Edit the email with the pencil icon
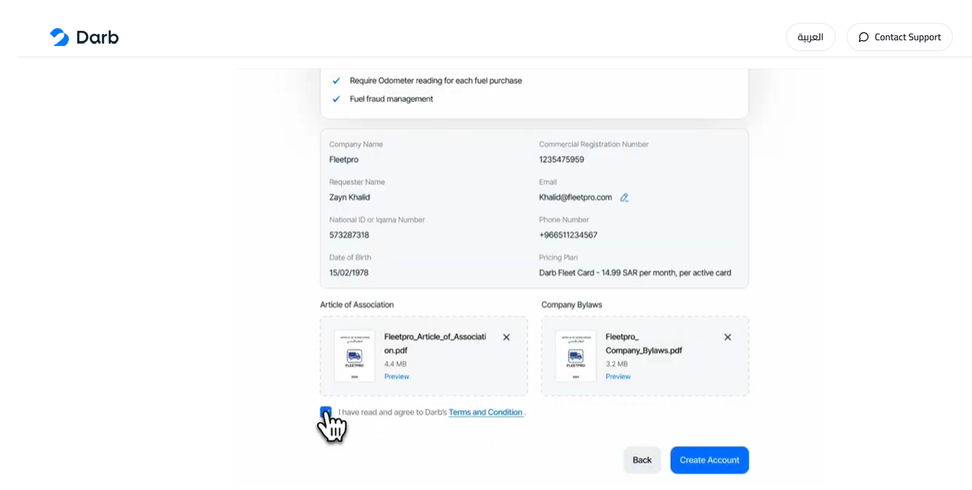This screenshot has height=490, width=972. click(x=624, y=198)
